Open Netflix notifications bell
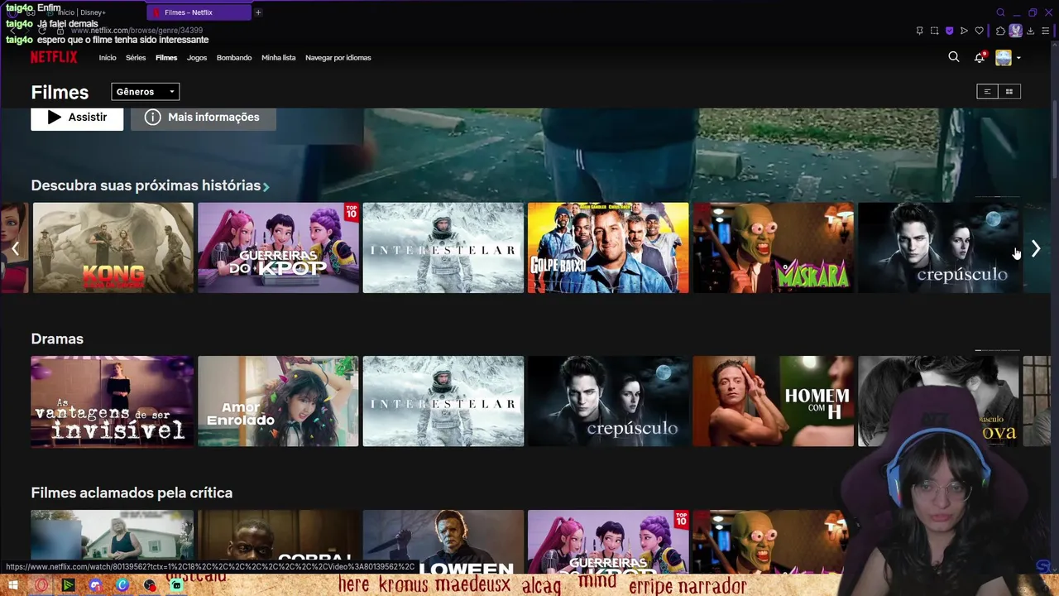This screenshot has height=596, width=1059. (x=980, y=57)
